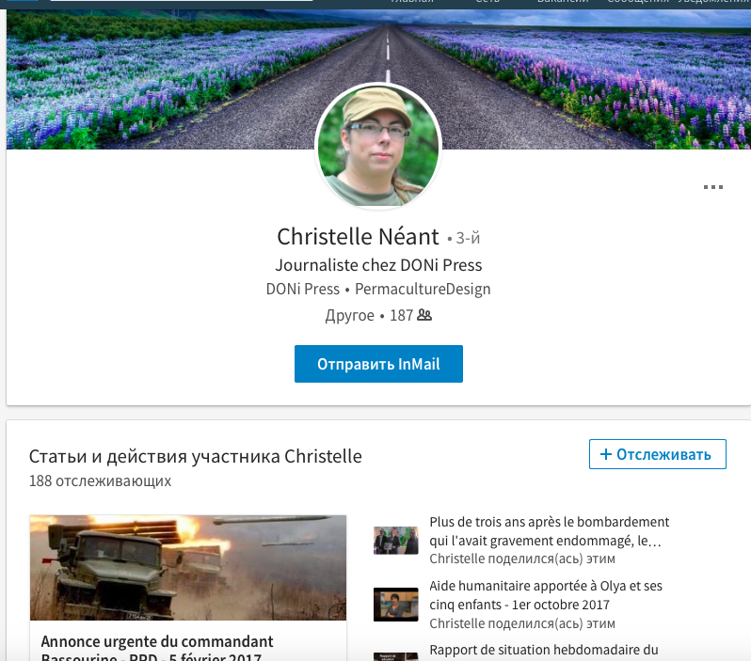
Task: Click thumbnail of Aide humanitaire post
Action: pos(395,605)
